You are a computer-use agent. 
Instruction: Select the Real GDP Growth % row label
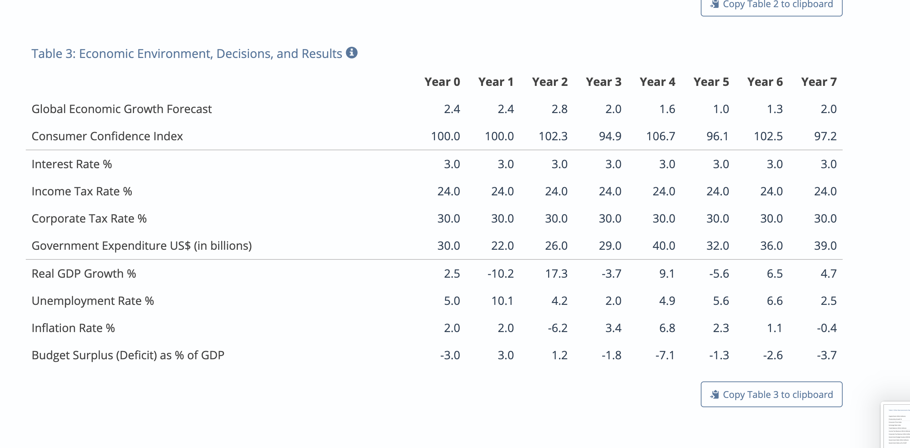coord(83,273)
